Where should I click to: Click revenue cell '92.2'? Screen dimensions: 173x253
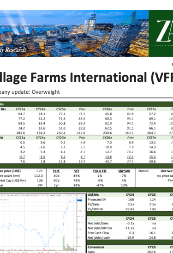point(42,119)
